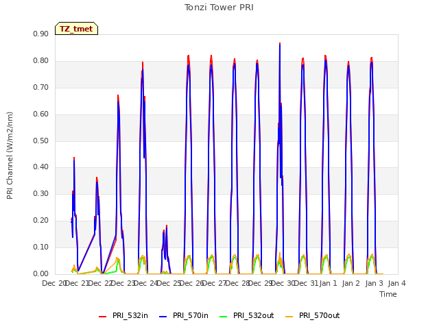Viewport: 439px width, 329px height.
Task: Click the 0.30 y-axis tick label
Action: (41, 193)
